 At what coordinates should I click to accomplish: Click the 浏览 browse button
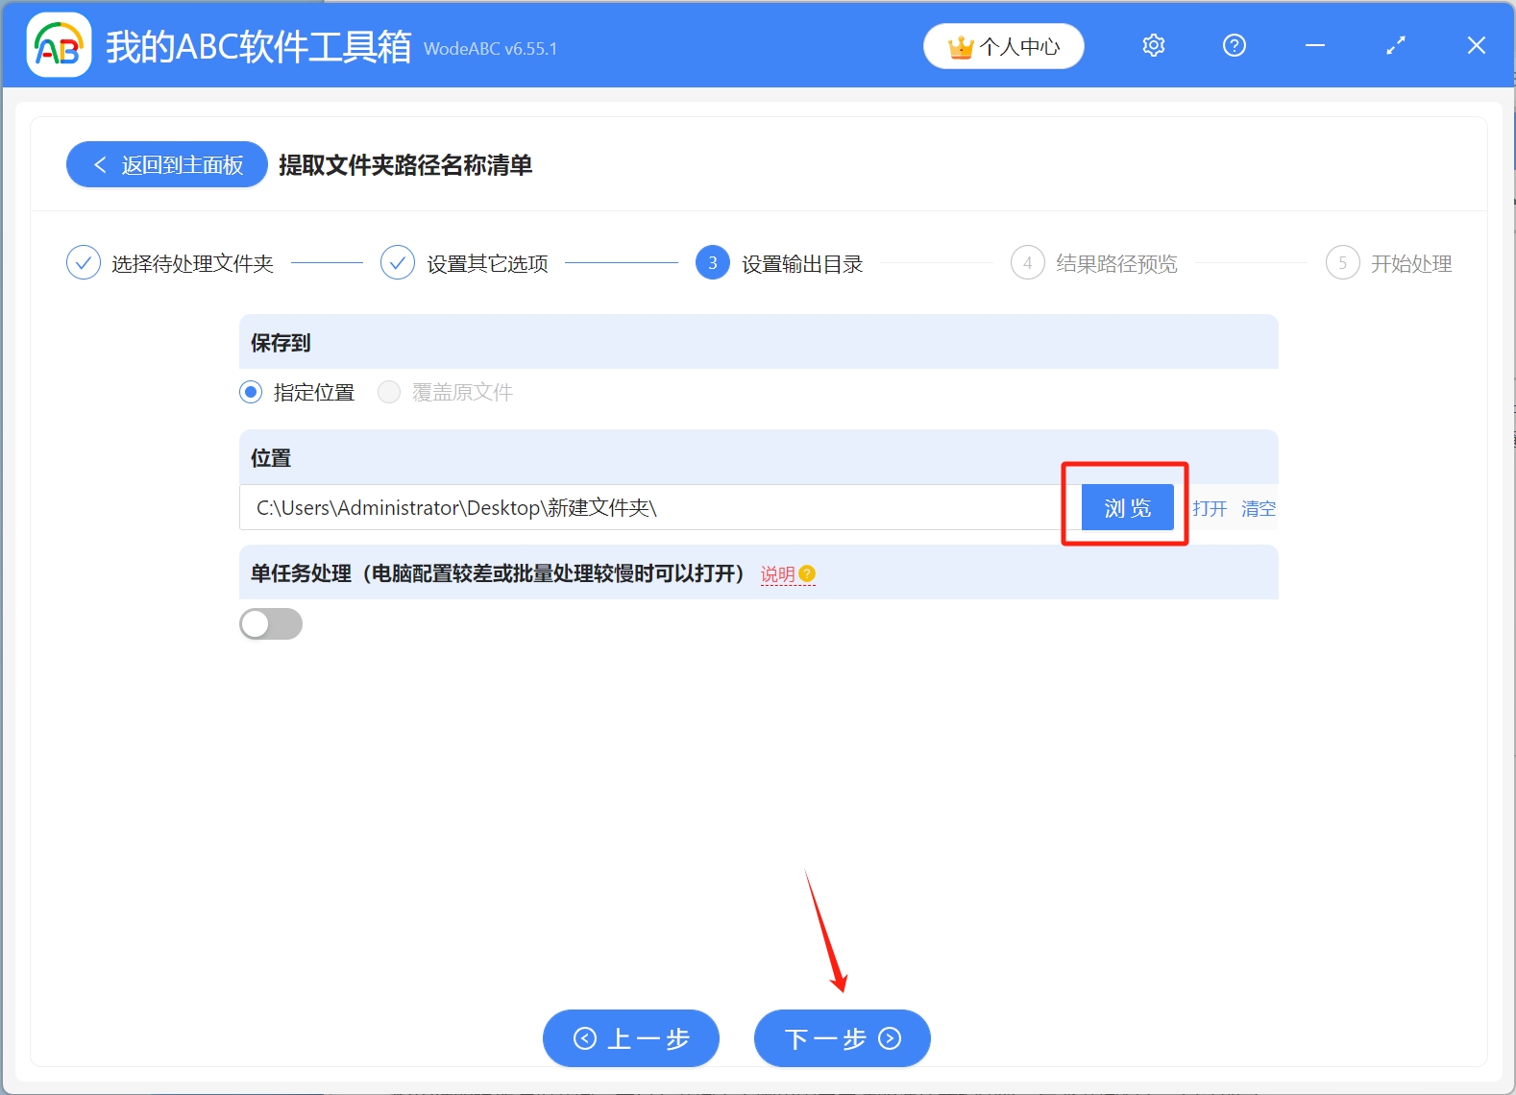tap(1128, 507)
